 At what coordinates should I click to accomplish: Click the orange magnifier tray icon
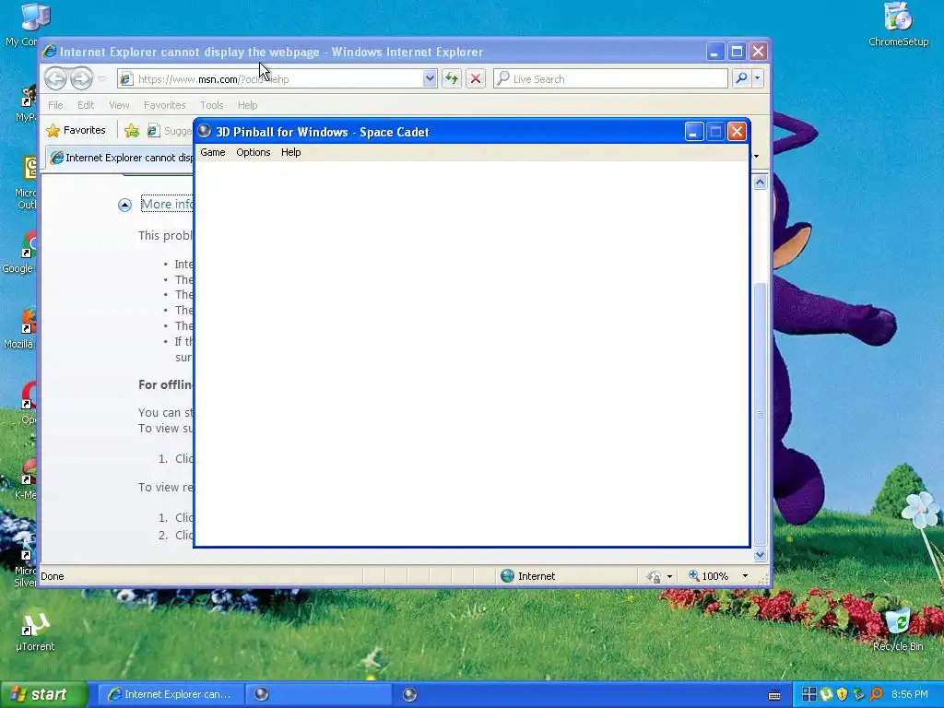(876, 695)
